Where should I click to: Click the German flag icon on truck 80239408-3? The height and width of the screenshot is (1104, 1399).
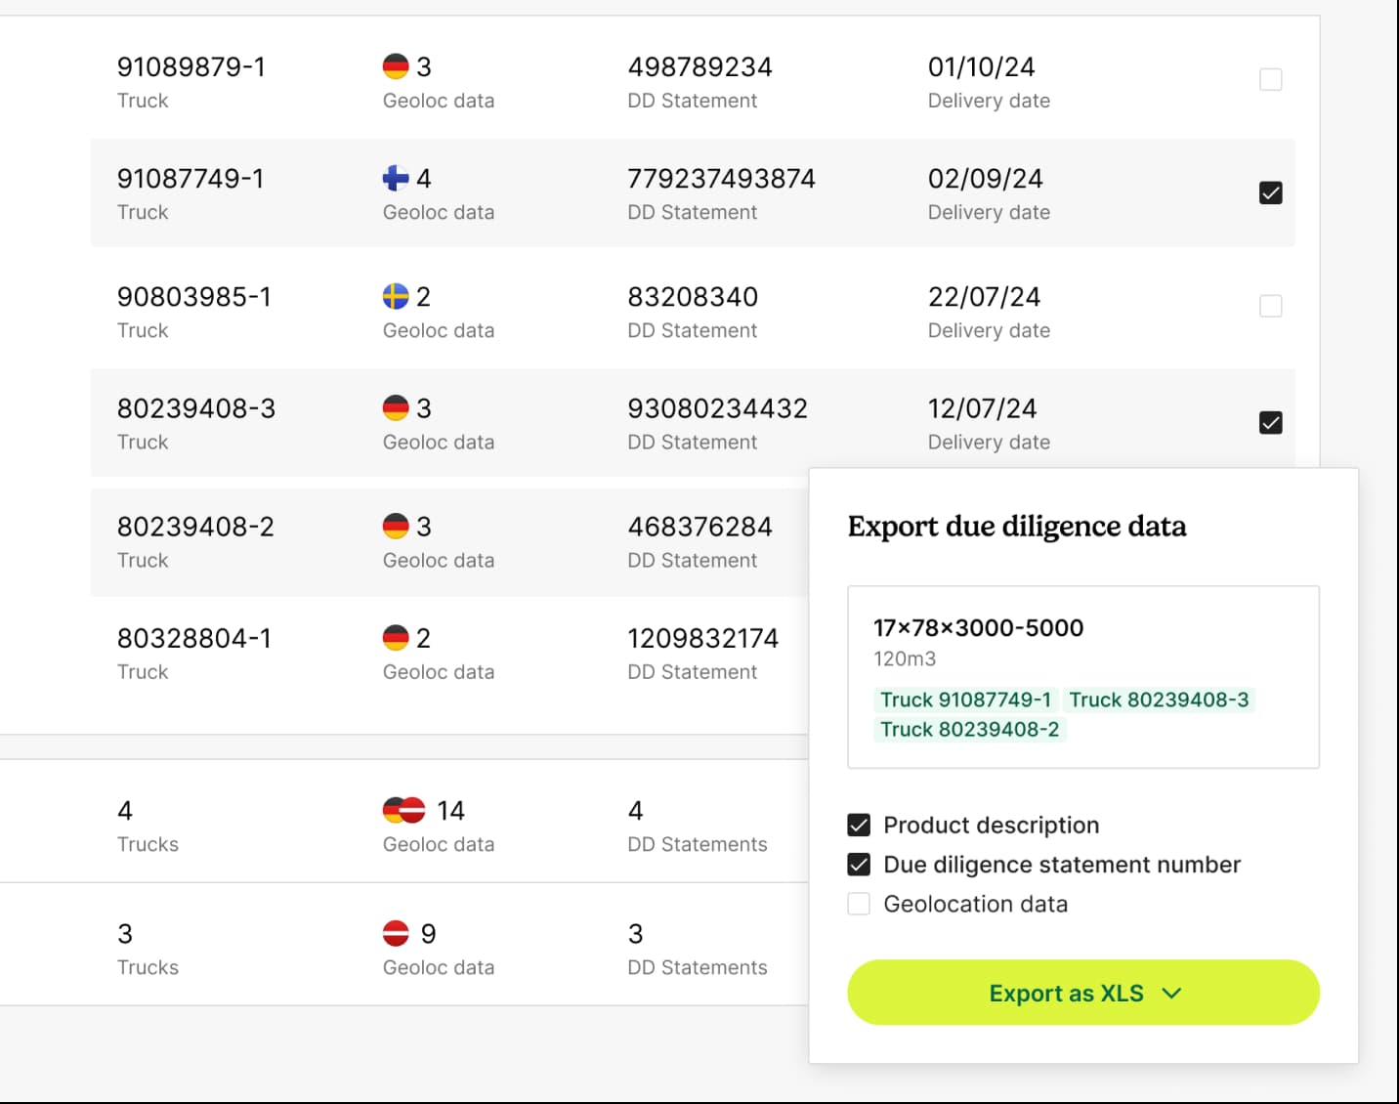coord(395,408)
